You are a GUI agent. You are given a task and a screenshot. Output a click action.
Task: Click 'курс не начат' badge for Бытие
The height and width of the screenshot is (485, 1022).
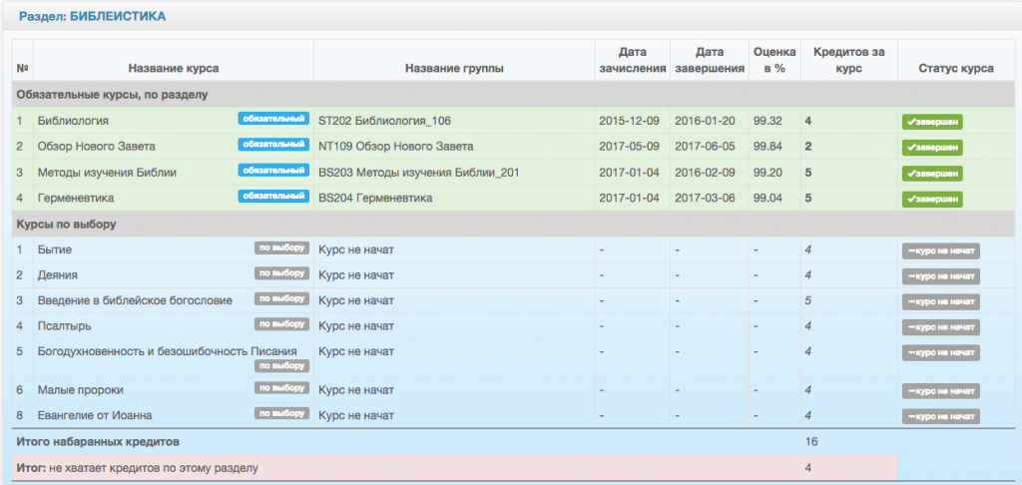[940, 250]
